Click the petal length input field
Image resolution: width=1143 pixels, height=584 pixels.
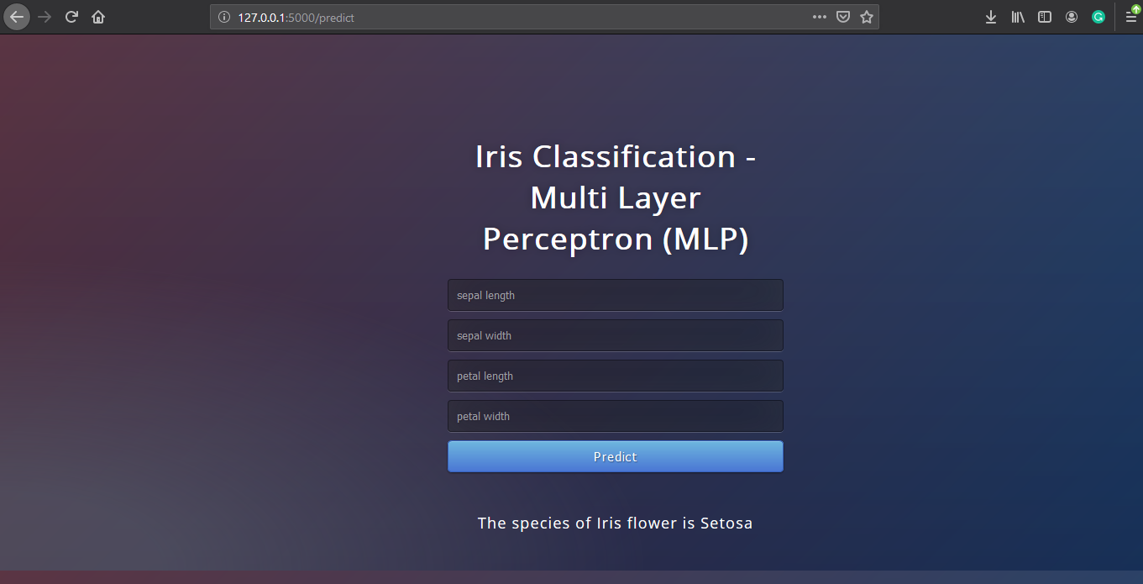(x=615, y=376)
